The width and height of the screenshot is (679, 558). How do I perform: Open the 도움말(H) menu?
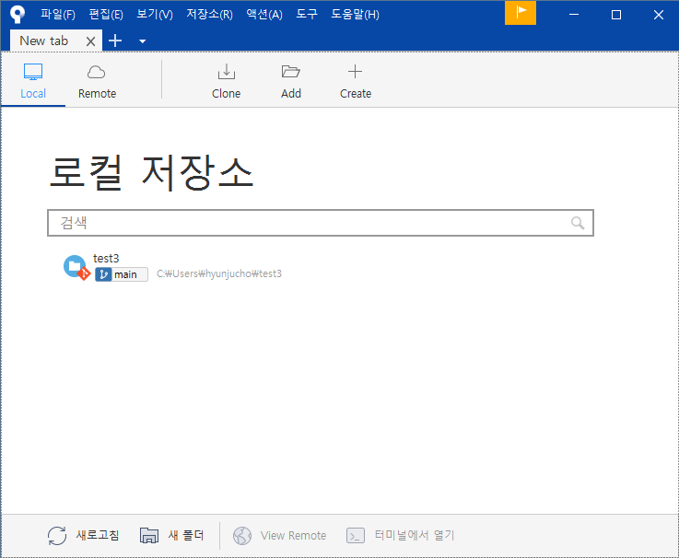355,15
